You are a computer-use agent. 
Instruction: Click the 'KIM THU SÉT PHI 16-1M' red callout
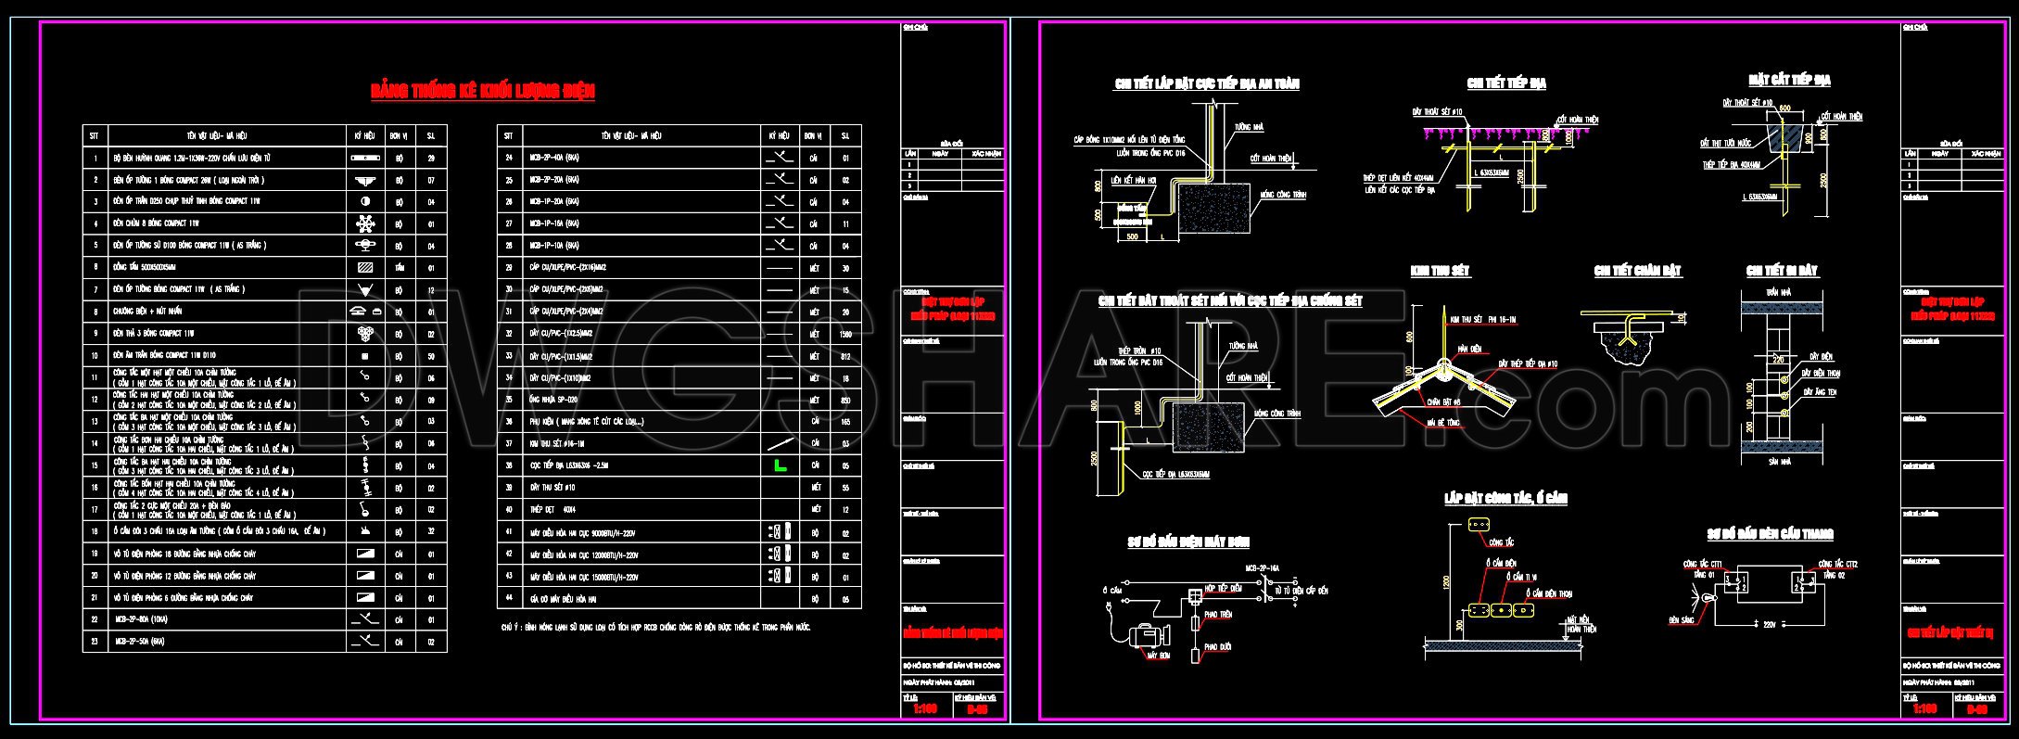pos(1482,319)
